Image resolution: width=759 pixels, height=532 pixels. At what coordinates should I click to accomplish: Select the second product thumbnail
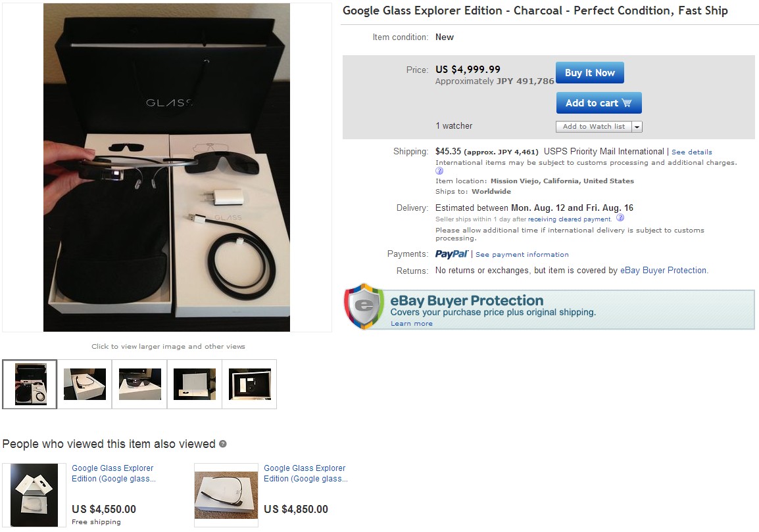(85, 384)
